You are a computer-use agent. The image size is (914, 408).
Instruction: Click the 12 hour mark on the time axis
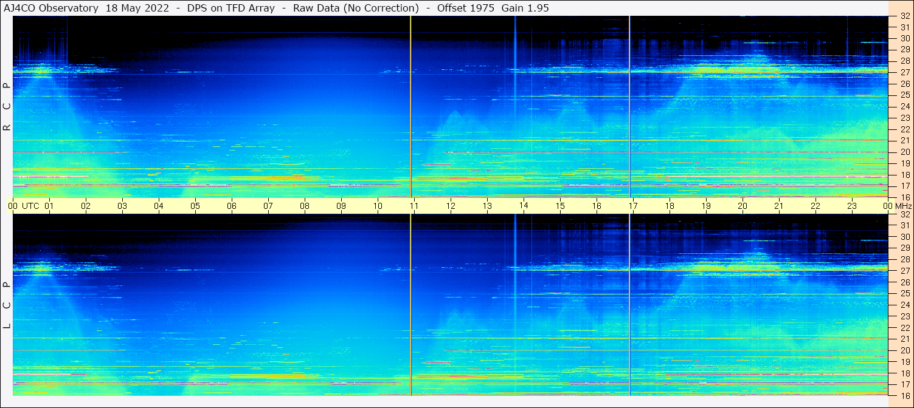point(451,206)
